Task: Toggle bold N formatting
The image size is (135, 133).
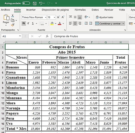Action: pyautogui.click(x=24, y=23)
